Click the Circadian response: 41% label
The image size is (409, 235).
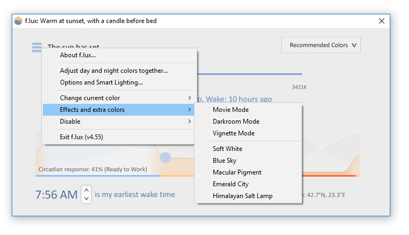92,169
